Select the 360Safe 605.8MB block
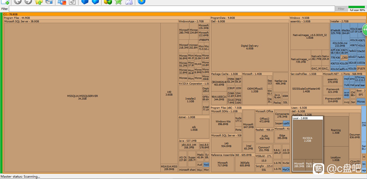 (x=245, y=164)
